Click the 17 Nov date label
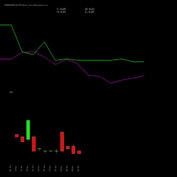The height and width of the screenshot is (177, 177). tap(16, 168)
